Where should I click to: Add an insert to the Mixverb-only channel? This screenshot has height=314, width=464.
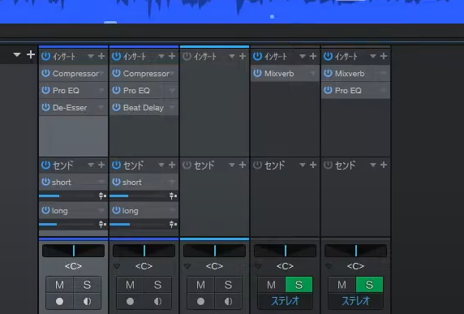[x=313, y=56]
